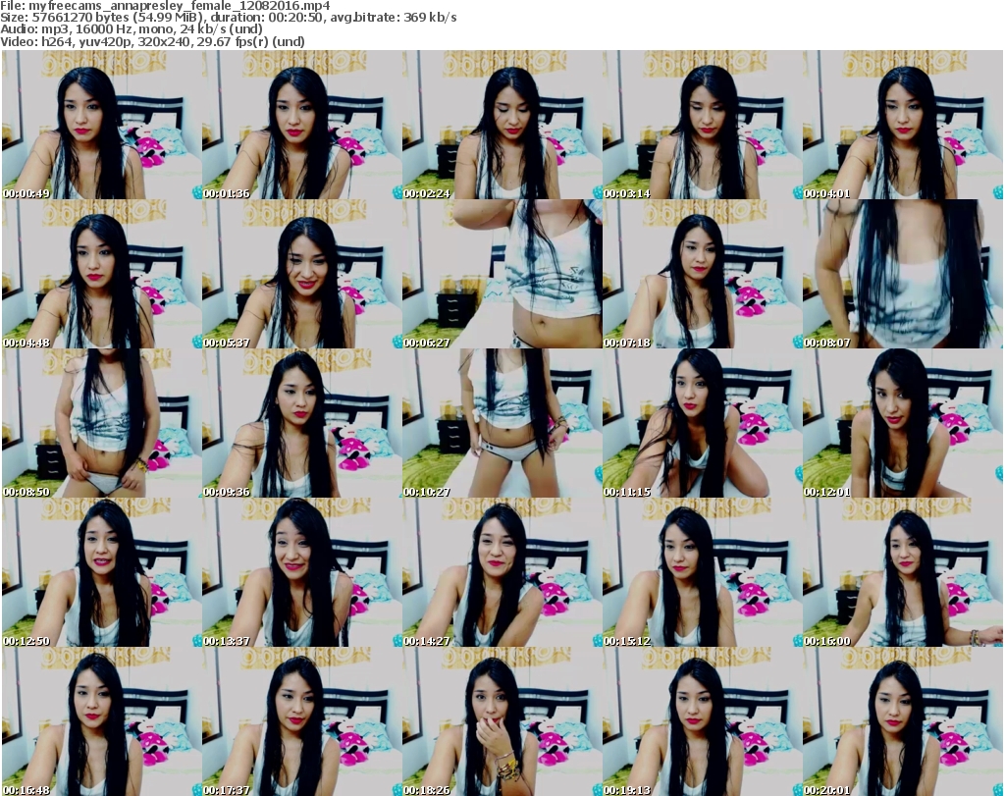Open the thumbnail stamped 00:04:48
The width and height of the screenshot is (1005, 796).
101,274
